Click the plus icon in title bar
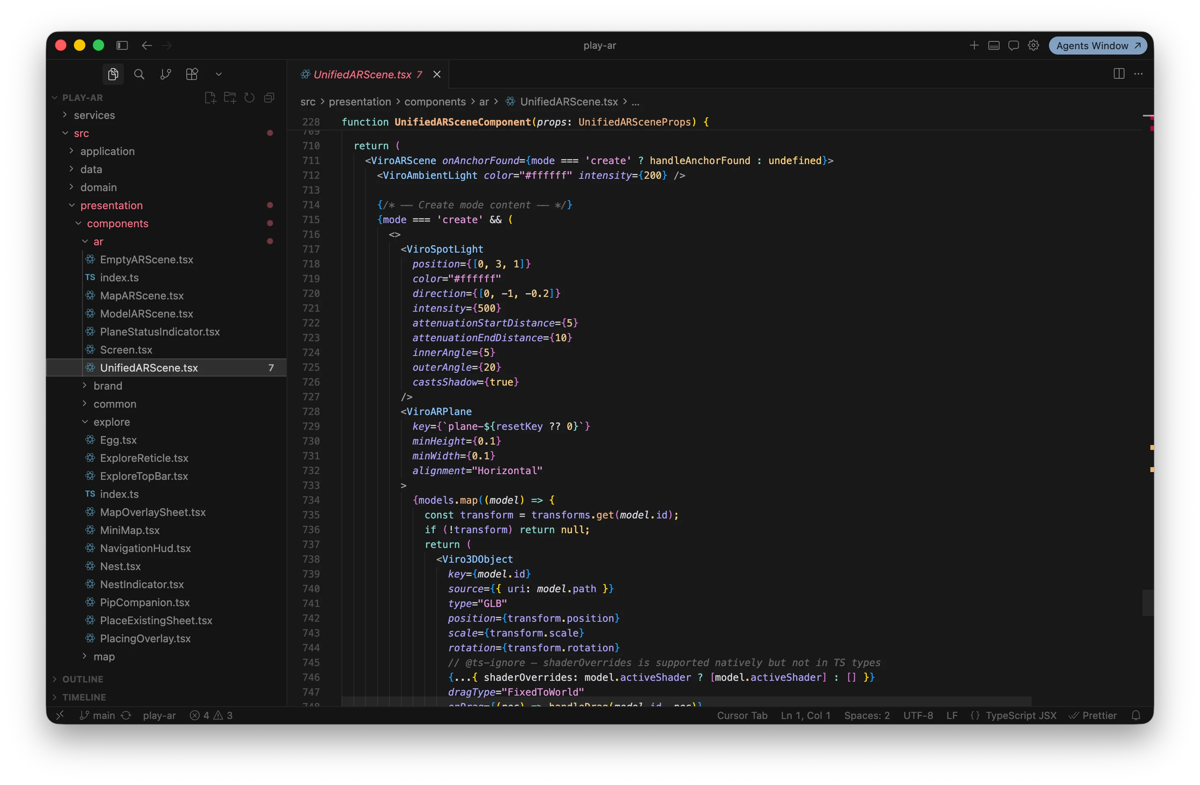Image resolution: width=1200 pixels, height=785 pixels. pos(974,46)
